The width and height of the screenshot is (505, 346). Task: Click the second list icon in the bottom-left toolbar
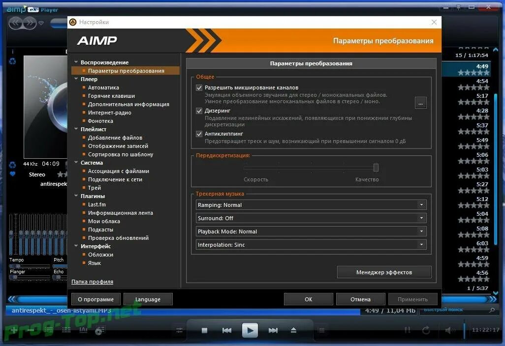[66, 330]
